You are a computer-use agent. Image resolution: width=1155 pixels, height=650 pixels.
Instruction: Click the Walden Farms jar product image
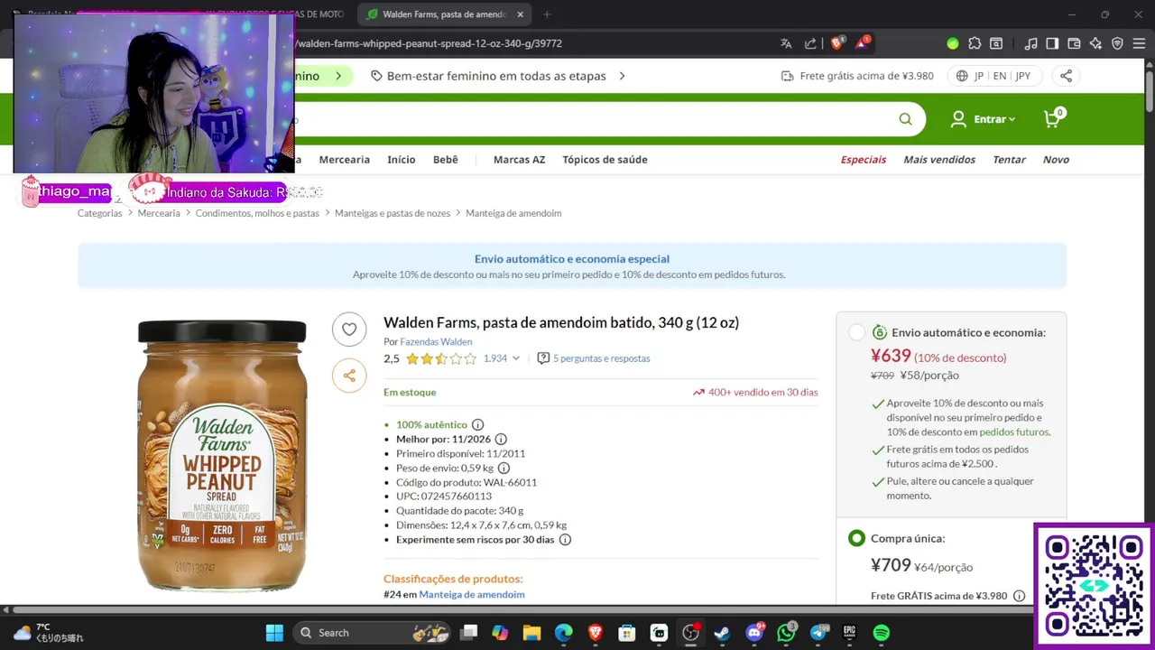[x=222, y=456]
